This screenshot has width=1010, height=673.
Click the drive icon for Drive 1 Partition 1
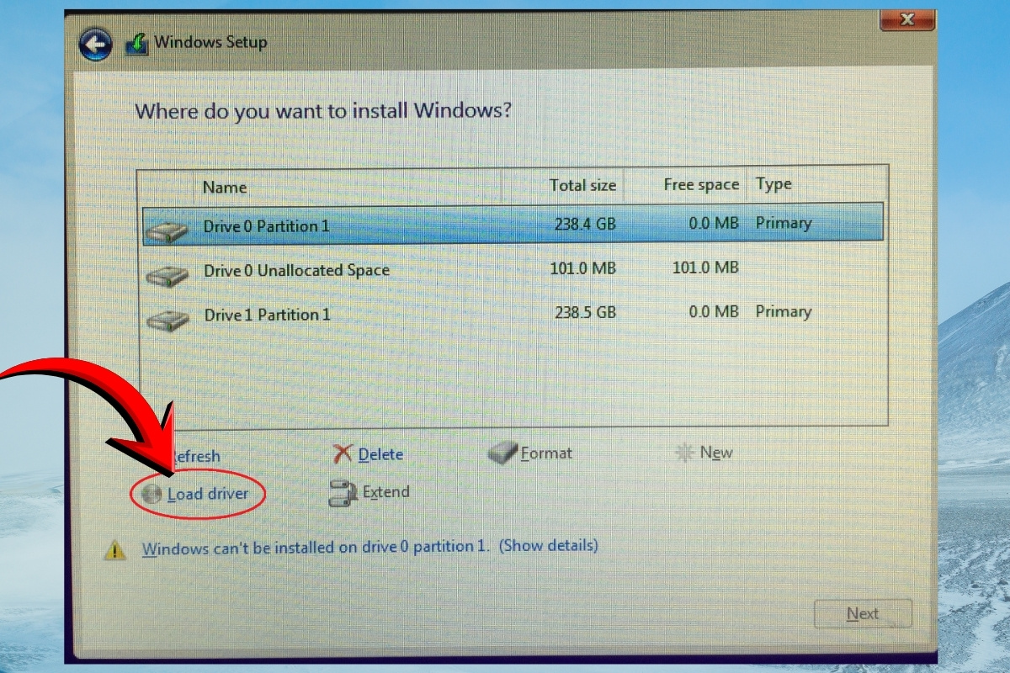pos(167,319)
